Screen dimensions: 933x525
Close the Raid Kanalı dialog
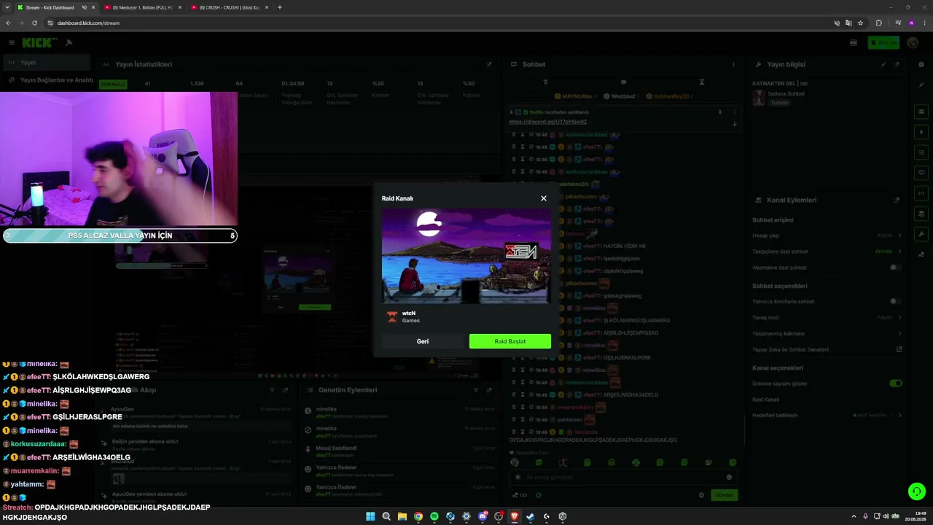[543, 198]
